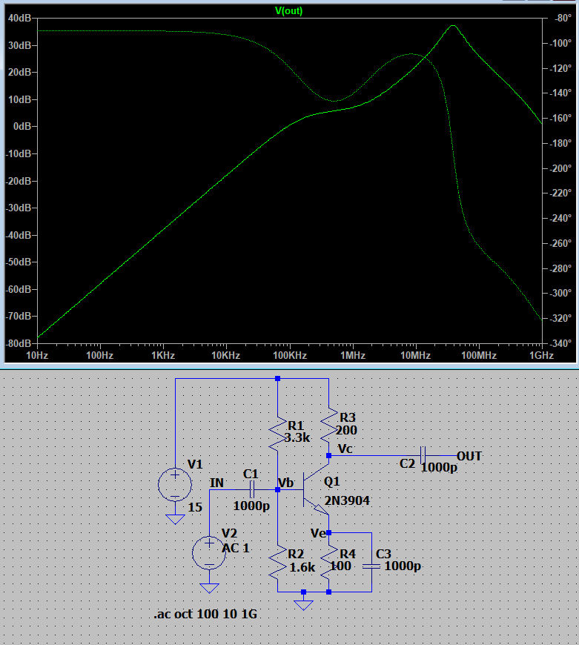The width and height of the screenshot is (579, 645).
Task: Click the OUT net label
Action: [469, 456]
